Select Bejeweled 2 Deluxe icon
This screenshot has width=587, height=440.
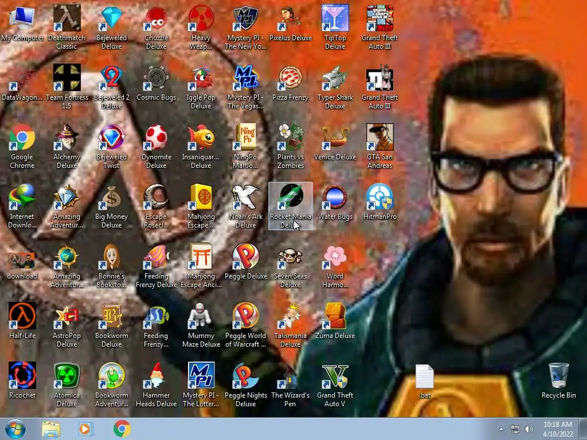[112, 77]
